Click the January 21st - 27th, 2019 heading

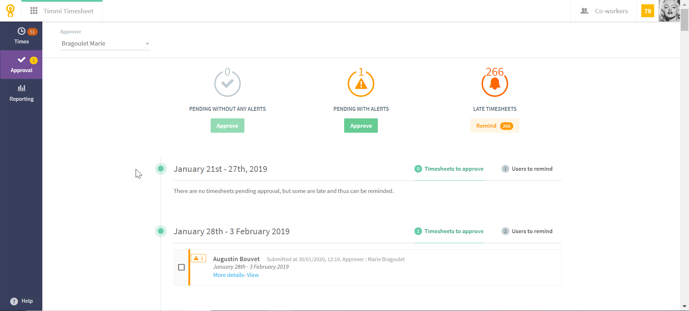pos(220,169)
